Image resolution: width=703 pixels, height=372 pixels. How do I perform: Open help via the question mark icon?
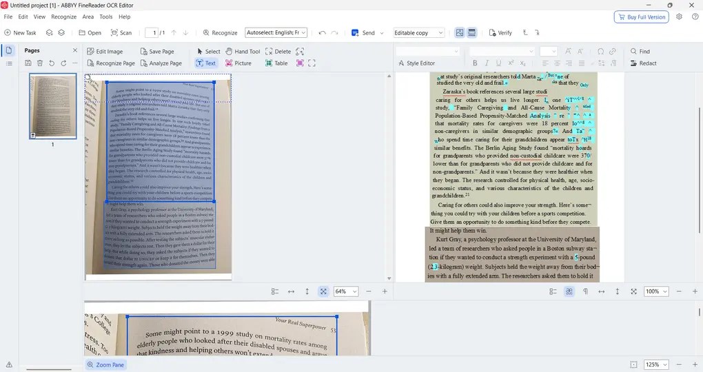pyautogui.click(x=695, y=17)
